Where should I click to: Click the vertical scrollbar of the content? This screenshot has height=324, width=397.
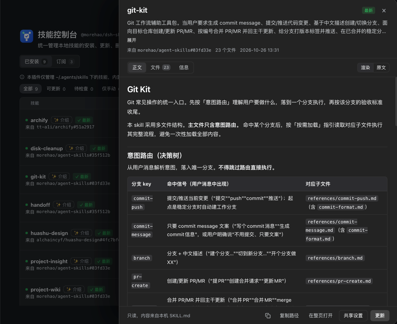point(396,101)
